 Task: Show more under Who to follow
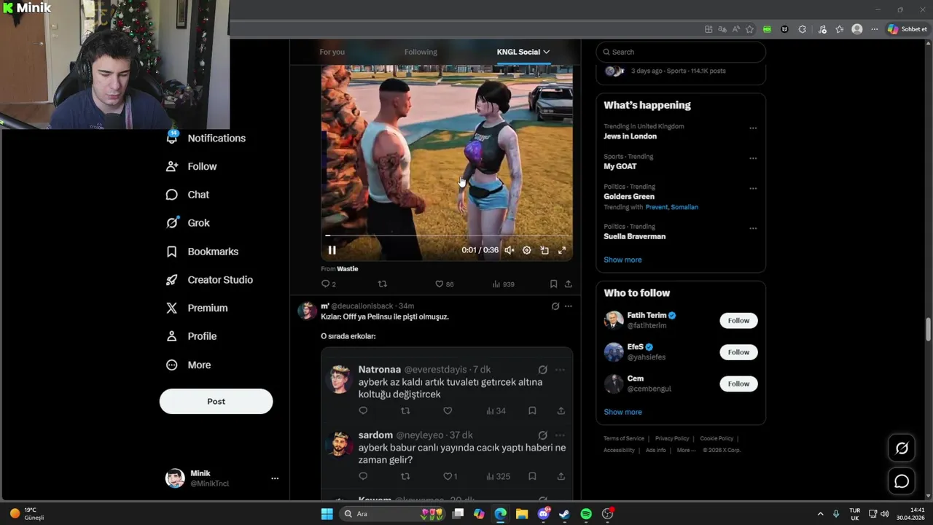pyautogui.click(x=622, y=412)
